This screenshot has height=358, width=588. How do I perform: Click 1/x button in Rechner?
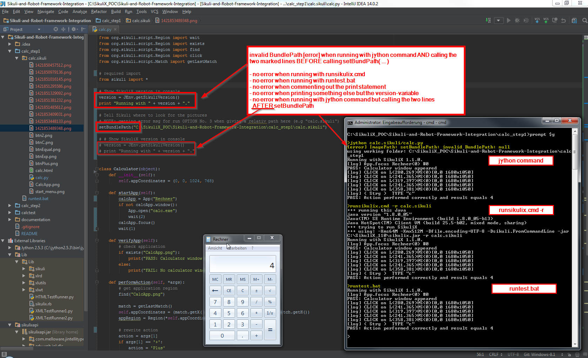tap(270, 313)
